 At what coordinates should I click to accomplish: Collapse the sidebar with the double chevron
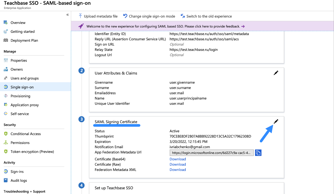point(67,15)
